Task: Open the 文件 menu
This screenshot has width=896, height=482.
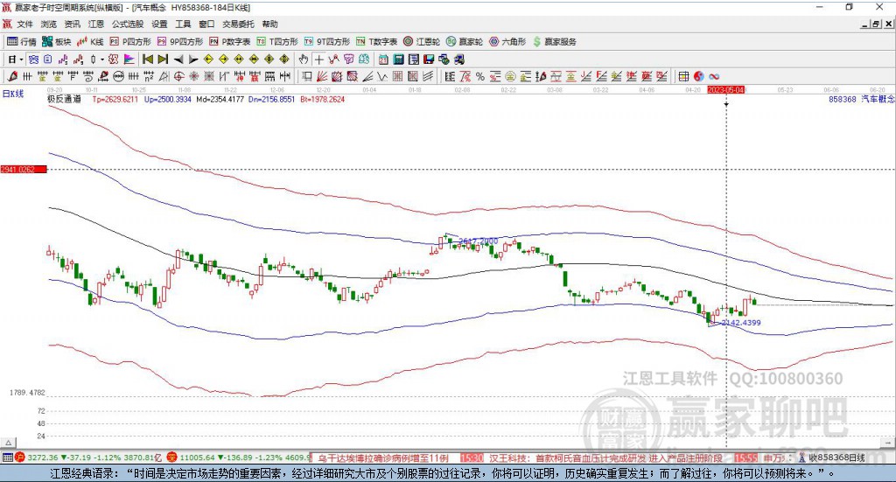Action: point(25,24)
